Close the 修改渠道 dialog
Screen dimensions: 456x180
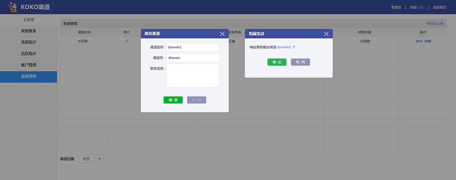(222, 34)
